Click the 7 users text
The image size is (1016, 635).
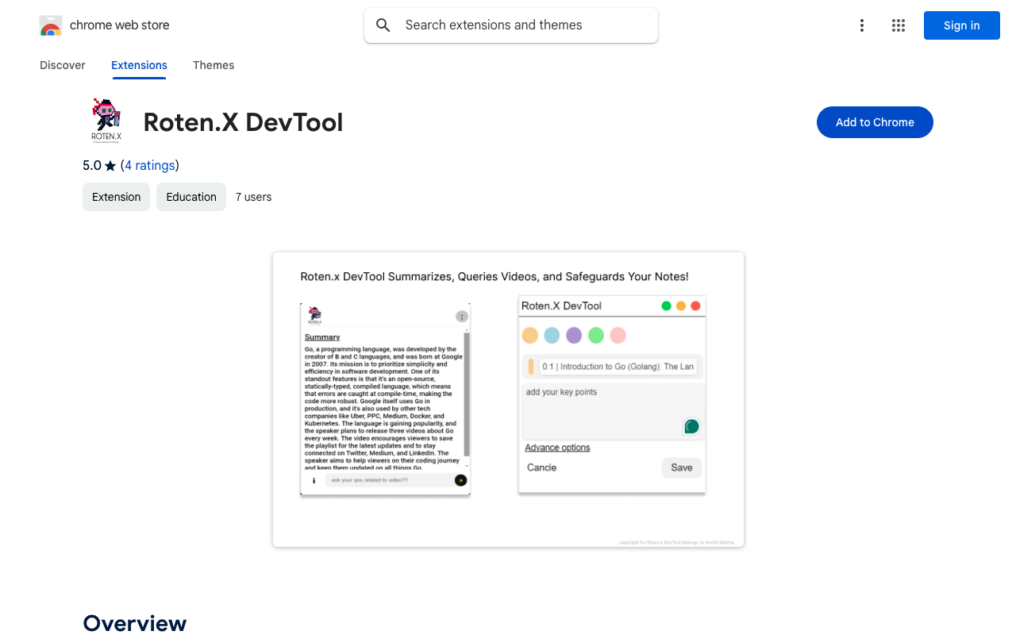pos(254,197)
